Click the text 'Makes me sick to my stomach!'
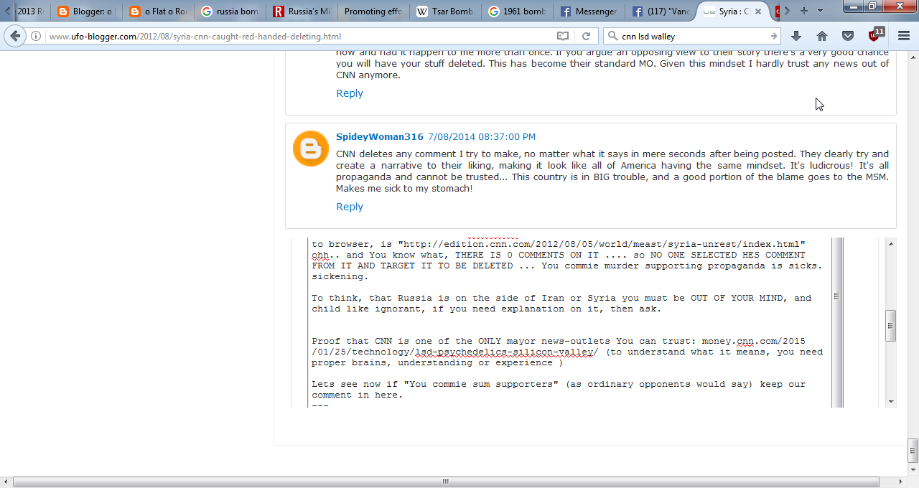The image size is (919, 488). pyautogui.click(x=404, y=188)
